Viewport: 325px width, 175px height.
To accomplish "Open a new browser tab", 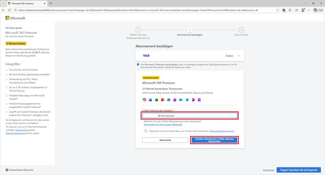I will [x=51, y=3].
